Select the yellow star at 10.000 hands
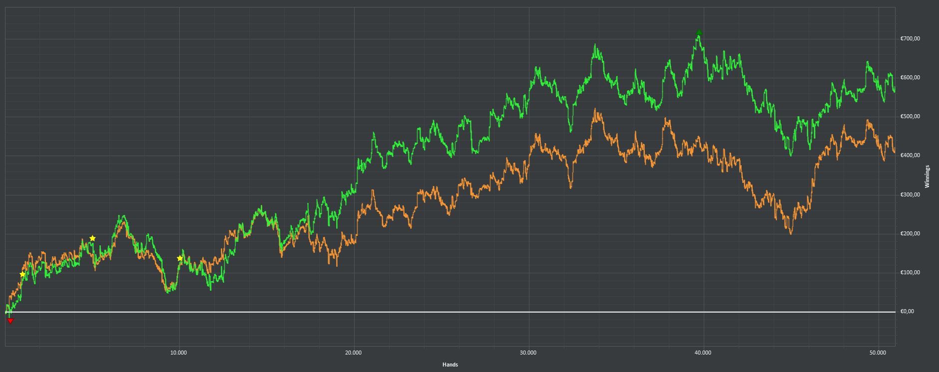 click(x=180, y=258)
